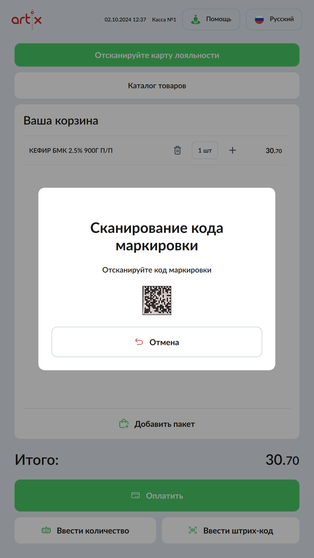Click the DataMatrix code image
The image size is (314, 558).
[157, 301]
